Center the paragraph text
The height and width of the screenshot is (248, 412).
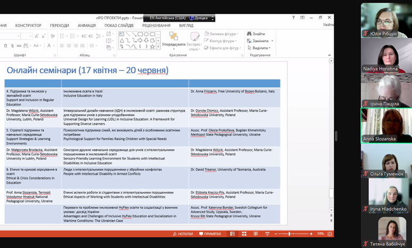pyautogui.click(x=69, y=46)
